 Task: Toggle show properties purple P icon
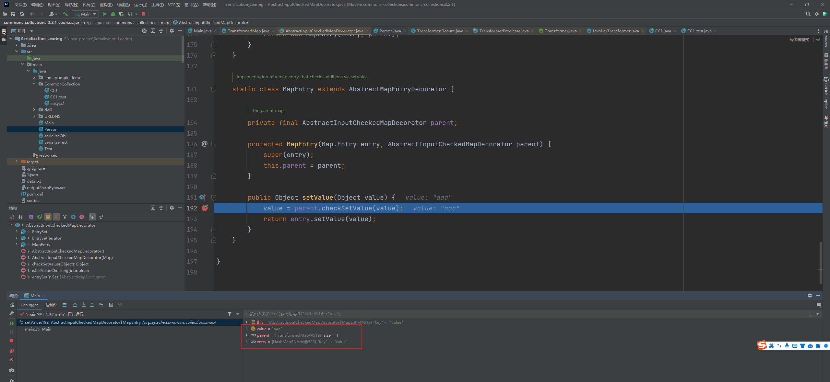tap(31, 217)
